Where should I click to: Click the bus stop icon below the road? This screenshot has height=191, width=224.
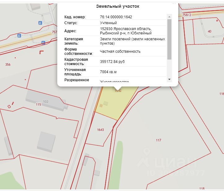click(43, 42)
